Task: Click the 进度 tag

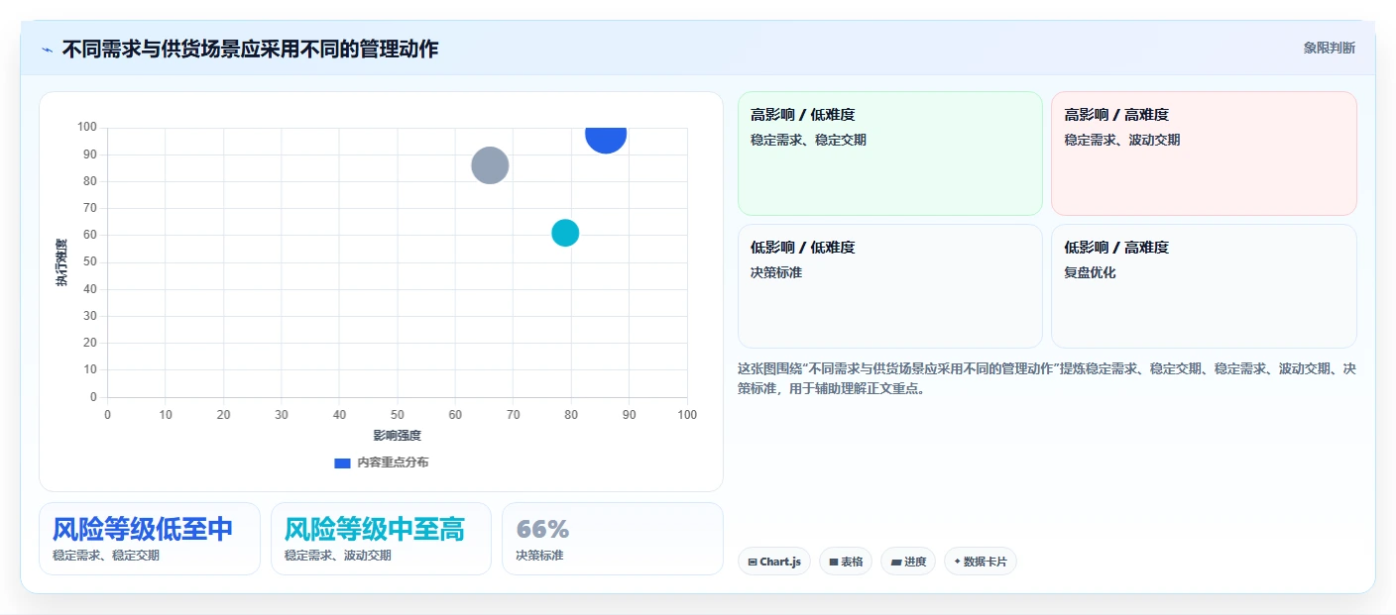Action: click(908, 562)
